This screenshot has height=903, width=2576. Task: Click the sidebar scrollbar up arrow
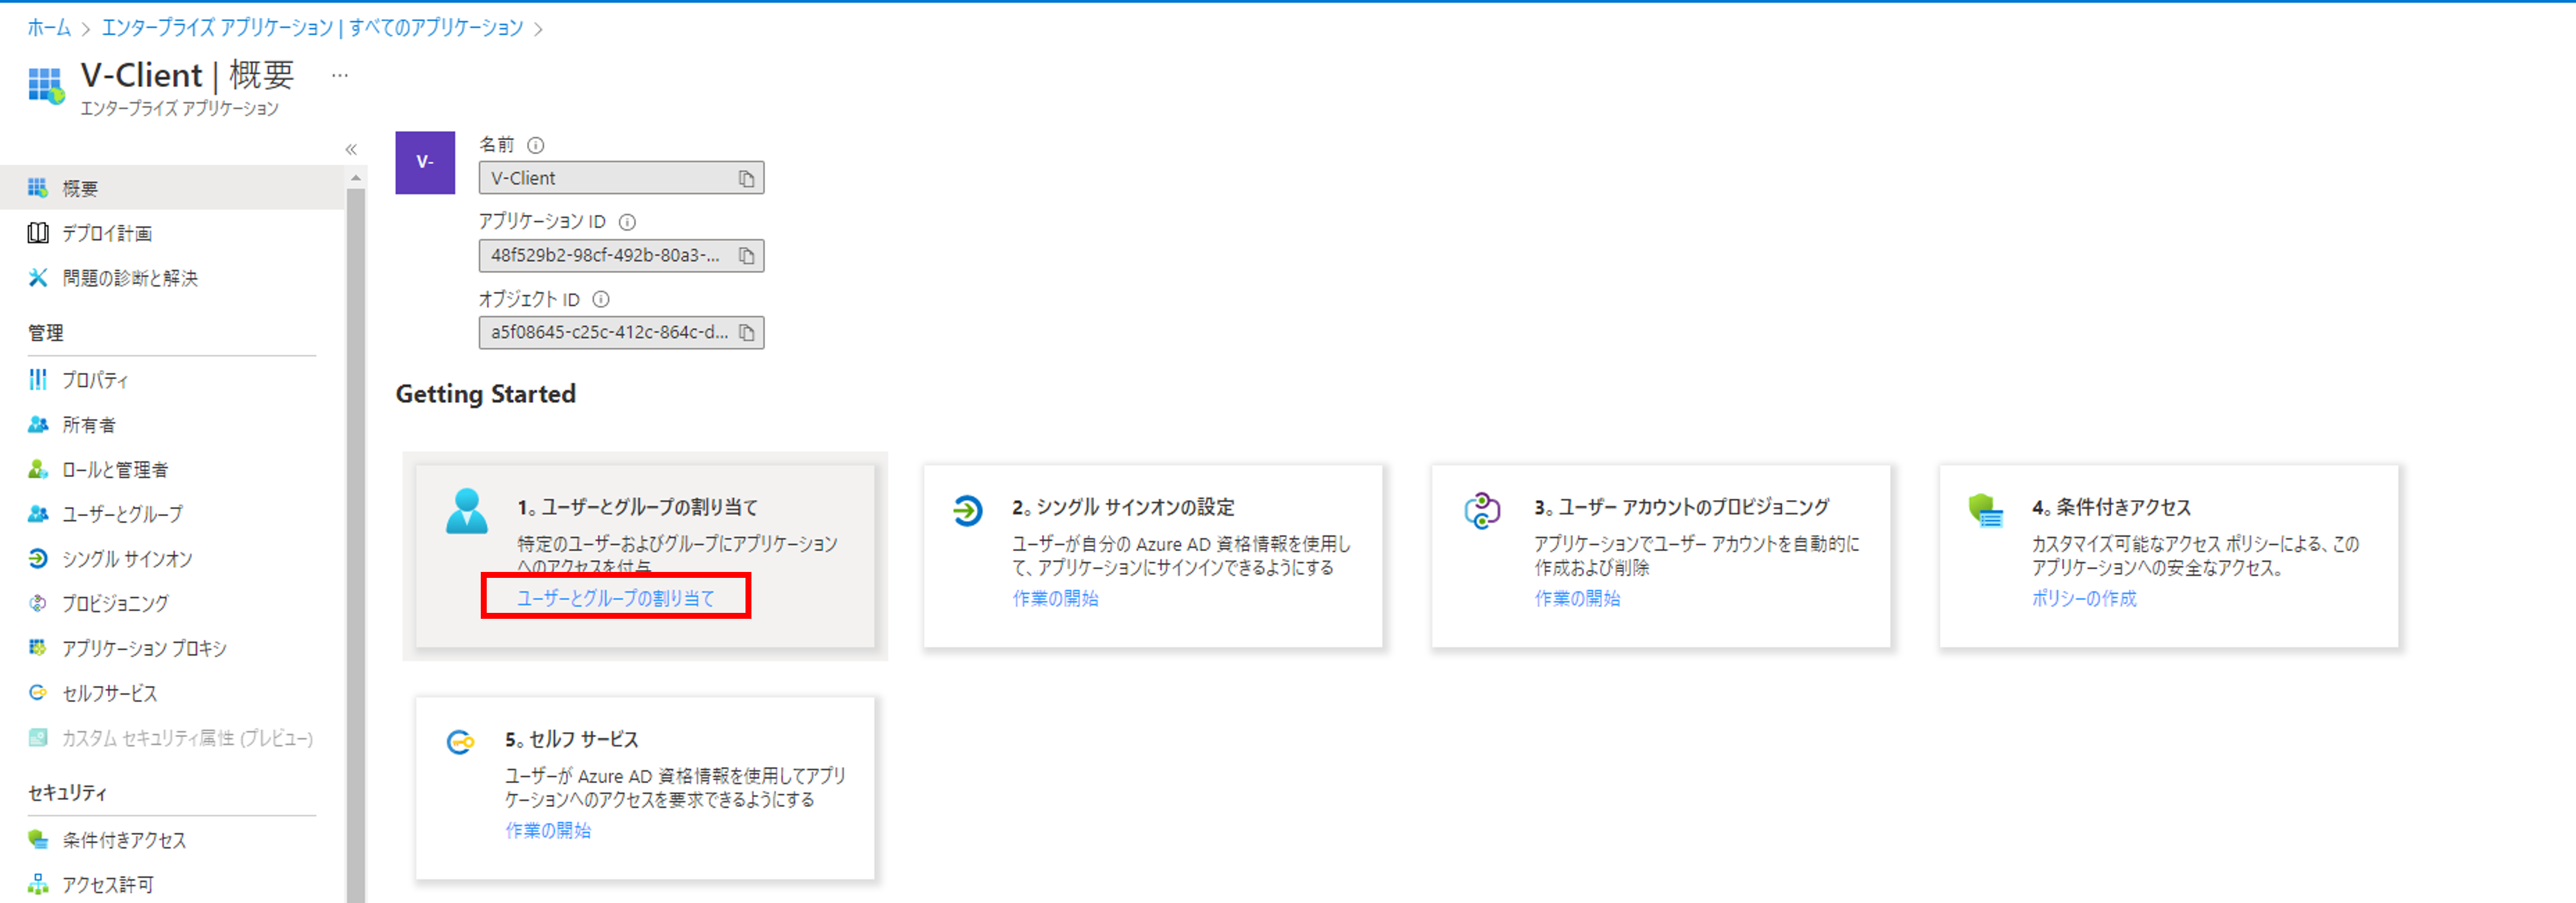[356, 178]
